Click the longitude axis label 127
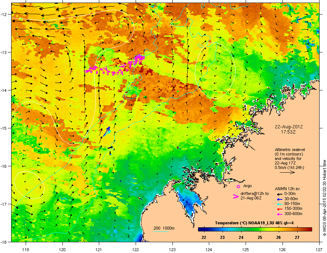The width and height of the screenshot is (327, 253). (319, 249)
